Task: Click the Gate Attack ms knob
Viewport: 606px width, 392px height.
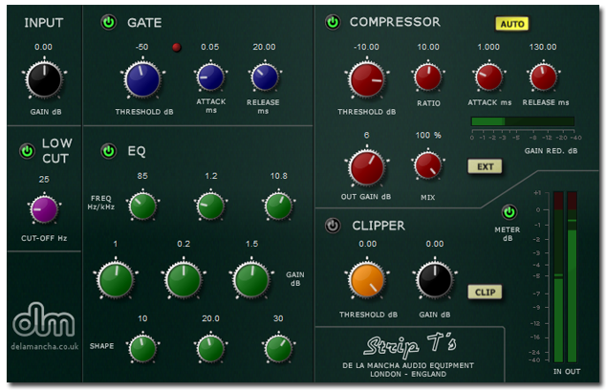Action: (x=210, y=77)
